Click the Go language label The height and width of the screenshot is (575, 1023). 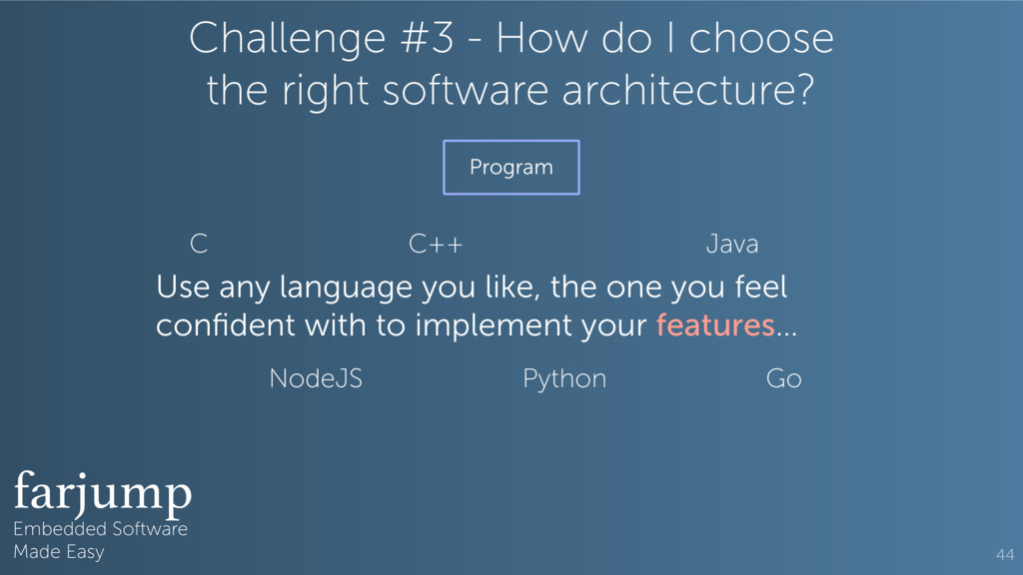[x=783, y=379]
